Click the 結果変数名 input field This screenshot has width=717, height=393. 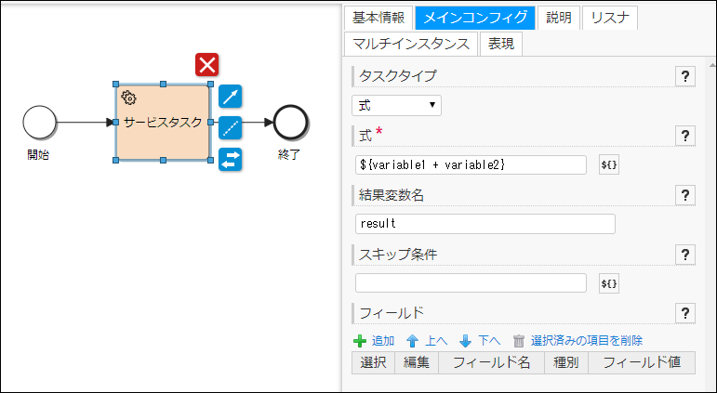(485, 224)
